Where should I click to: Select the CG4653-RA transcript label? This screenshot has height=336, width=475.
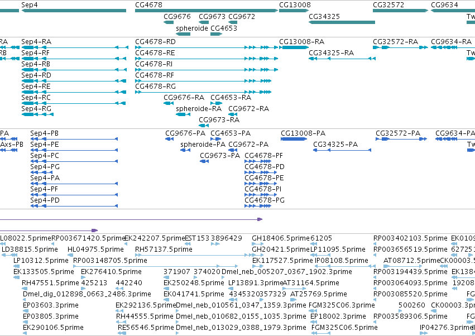pos(231,98)
